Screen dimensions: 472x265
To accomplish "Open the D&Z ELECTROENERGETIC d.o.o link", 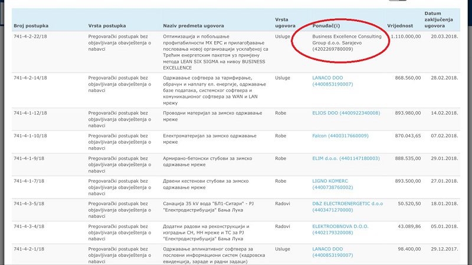I will [x=348, y=207].
